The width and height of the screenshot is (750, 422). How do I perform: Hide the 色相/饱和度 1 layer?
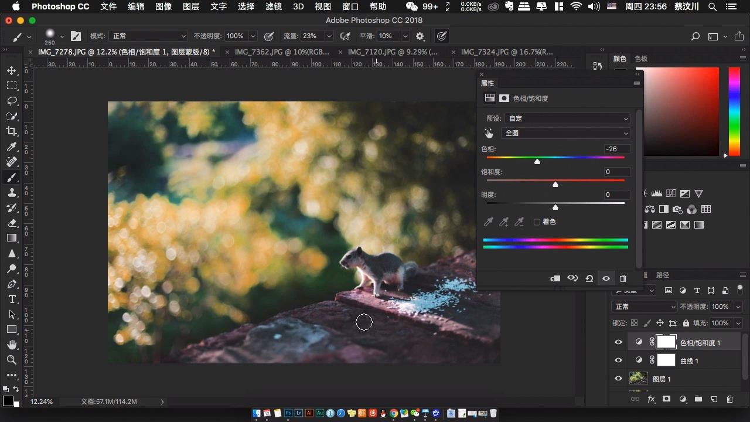click(x=618, y=342)
